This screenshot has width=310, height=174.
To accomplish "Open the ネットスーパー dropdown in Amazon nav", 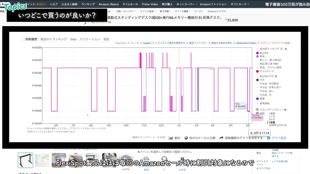I will (187, 4).
